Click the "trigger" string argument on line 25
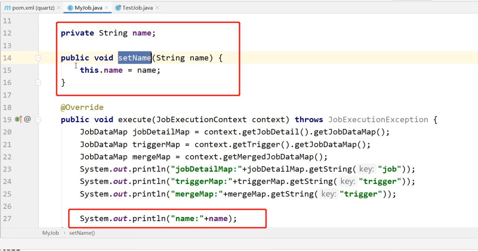This screenshot has height=251, width=478. coord(361,194)
